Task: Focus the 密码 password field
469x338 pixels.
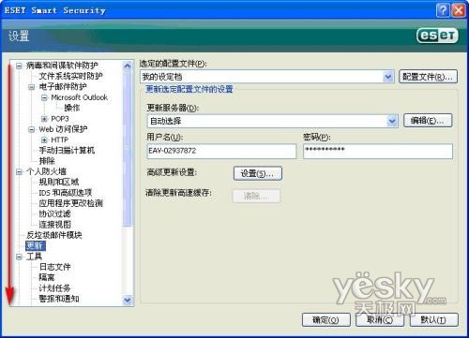Action: tap(378, 151)
